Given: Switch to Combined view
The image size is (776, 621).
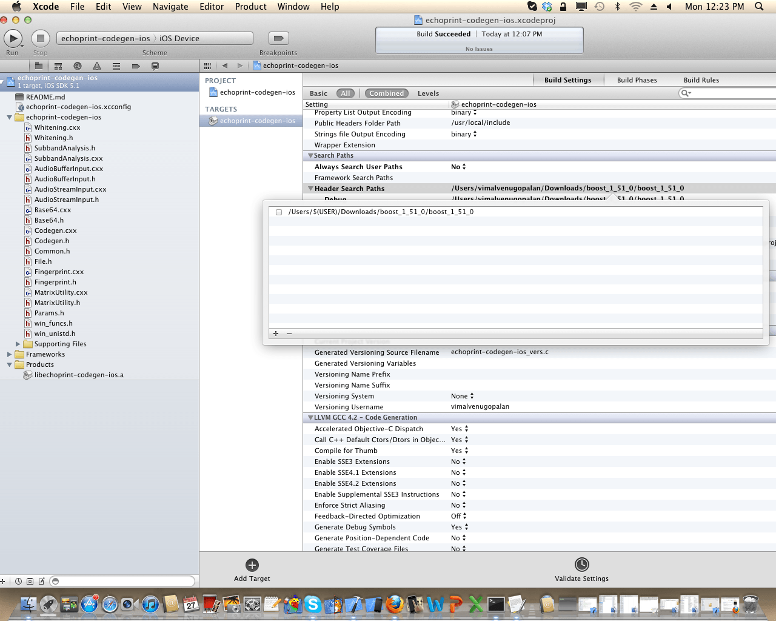Looking at the screenshot, I should click(x=386, y=93).
